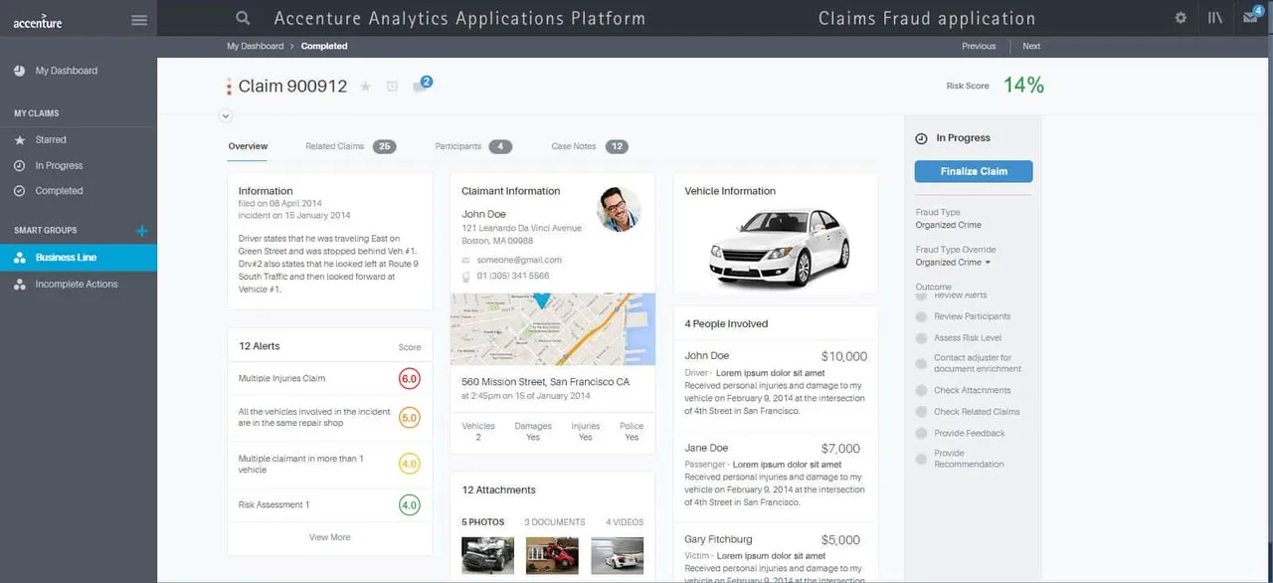Toggle the Provide Recommendation checklist circle
This screenshot has height=583, width=1273.
point(921,459)
